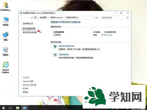The width and height of the screenshot is (147, 110).
Task: Click the forward navigation arrow
Action: coord(26,18)
